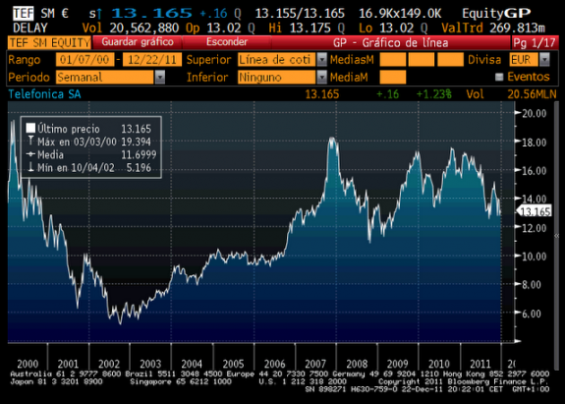Image resolution: width=565 pixels, height=404 pixels.
Task: Click the Mín en 10/04/02 legend marker
Action: click(31, 167)
